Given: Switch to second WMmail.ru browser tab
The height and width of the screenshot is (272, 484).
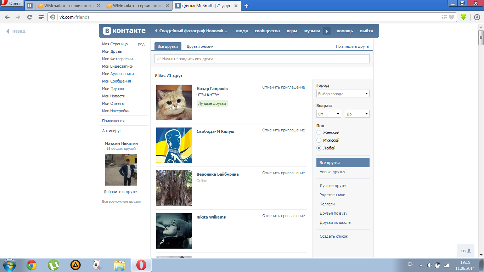Looking at the screenshot, I should (138, 6).
